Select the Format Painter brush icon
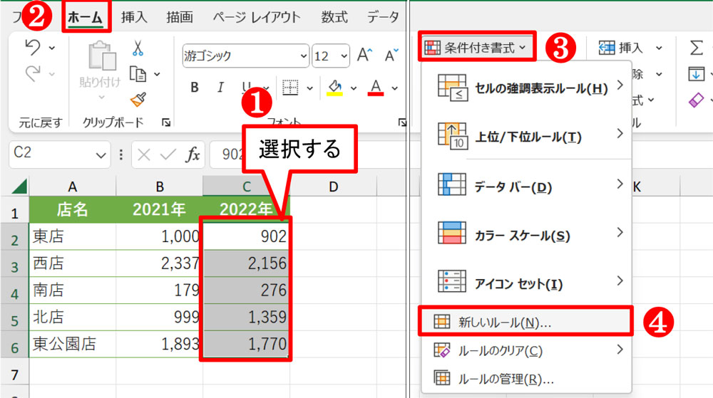Image resolution: width=713 pixels, height=398 pixels. (138, 100)
